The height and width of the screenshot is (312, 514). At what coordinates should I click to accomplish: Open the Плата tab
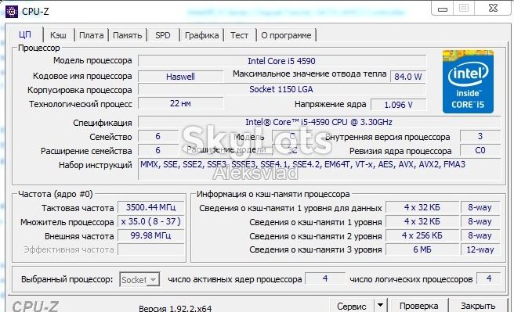(x=91, y=35)
